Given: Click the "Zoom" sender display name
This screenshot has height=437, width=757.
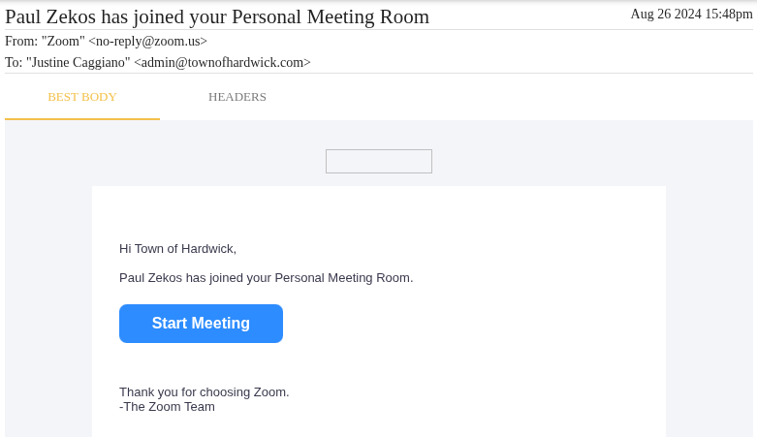Looking at the screenshot, I should 63,42.
